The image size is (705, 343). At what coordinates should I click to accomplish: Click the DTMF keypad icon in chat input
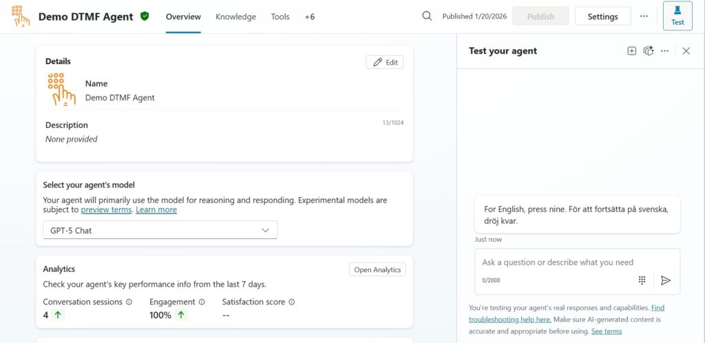click(642, 280)
